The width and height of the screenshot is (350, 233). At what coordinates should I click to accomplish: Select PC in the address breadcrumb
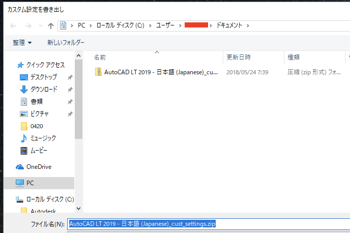point(81,25)
